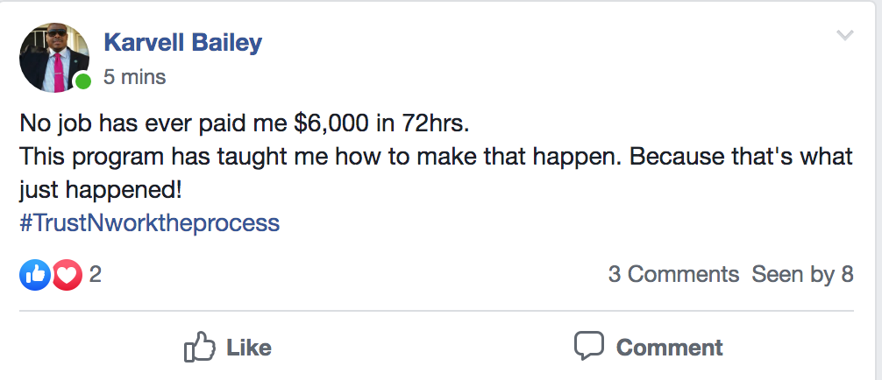
Task: Click the line mentioning $6,000 in 72hrs
Action: click(245, 123)
